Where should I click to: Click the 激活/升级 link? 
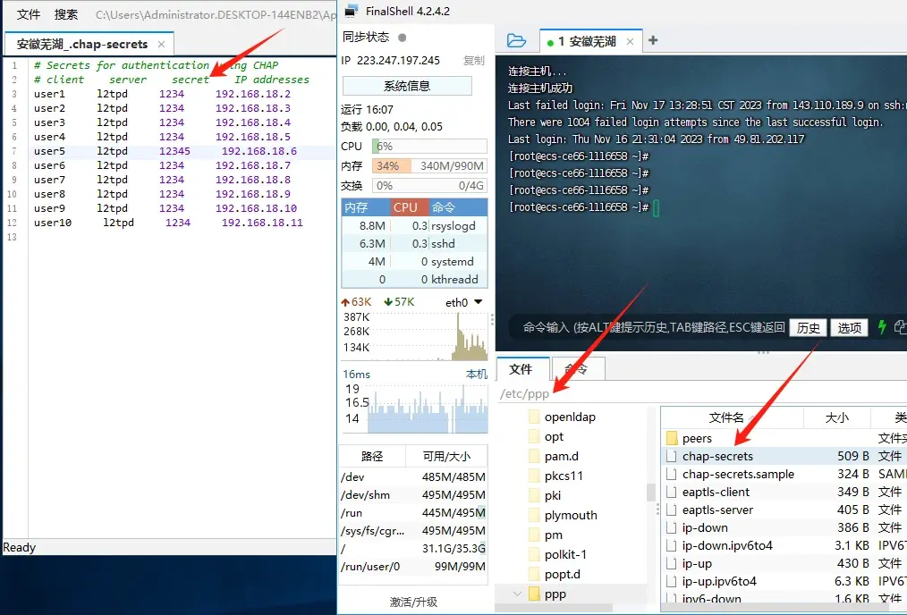click(413, 602)
